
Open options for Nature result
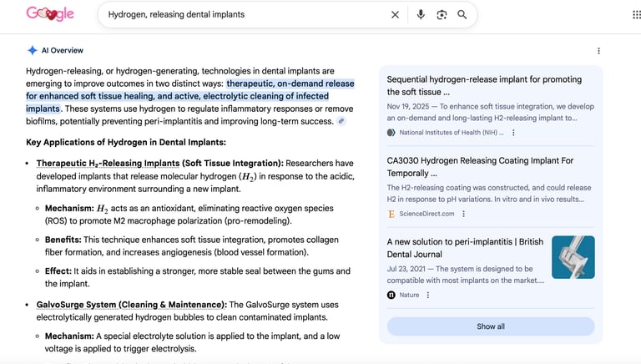click(428, 295)
